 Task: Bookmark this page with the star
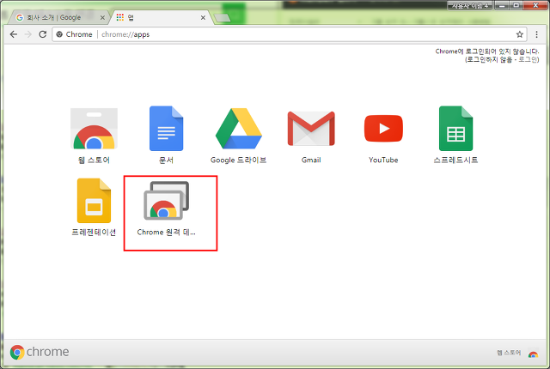519,34
